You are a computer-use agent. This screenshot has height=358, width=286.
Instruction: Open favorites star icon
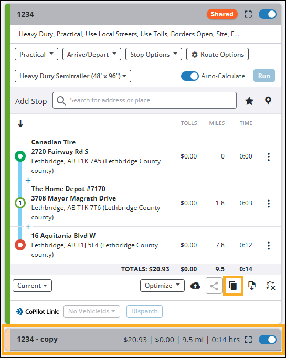(x=249, y=101)
